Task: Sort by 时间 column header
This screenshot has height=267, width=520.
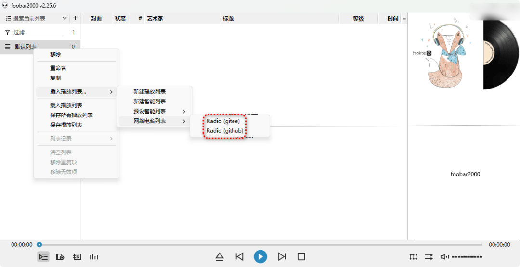Action: pyautogui.click(x=390, y=19)
